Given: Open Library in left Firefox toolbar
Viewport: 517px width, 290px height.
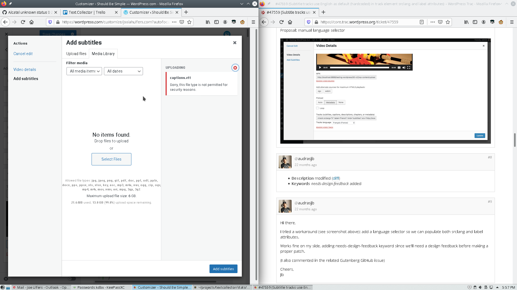Looking at the screenshot, I should pyautogui.click(x=208, y=22).
